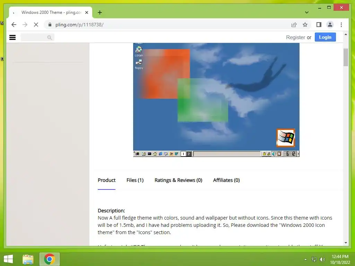This screenshot has width=355, height=266.
Task: Expand the tab search chevron
Action: (x=306, y=12)
